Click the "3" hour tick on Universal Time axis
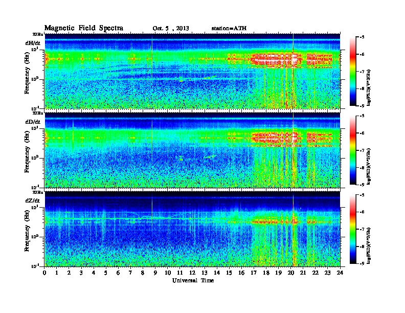405x313 pixels. pos(82,273)
